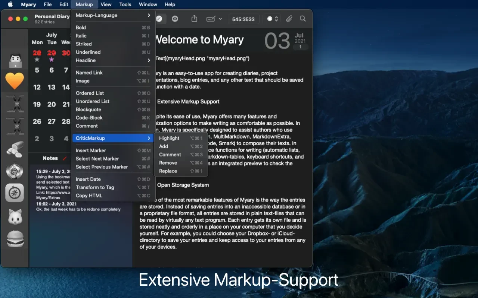Click the bread loaf diary icon
478x298 pixels.
tap(15, 149)
